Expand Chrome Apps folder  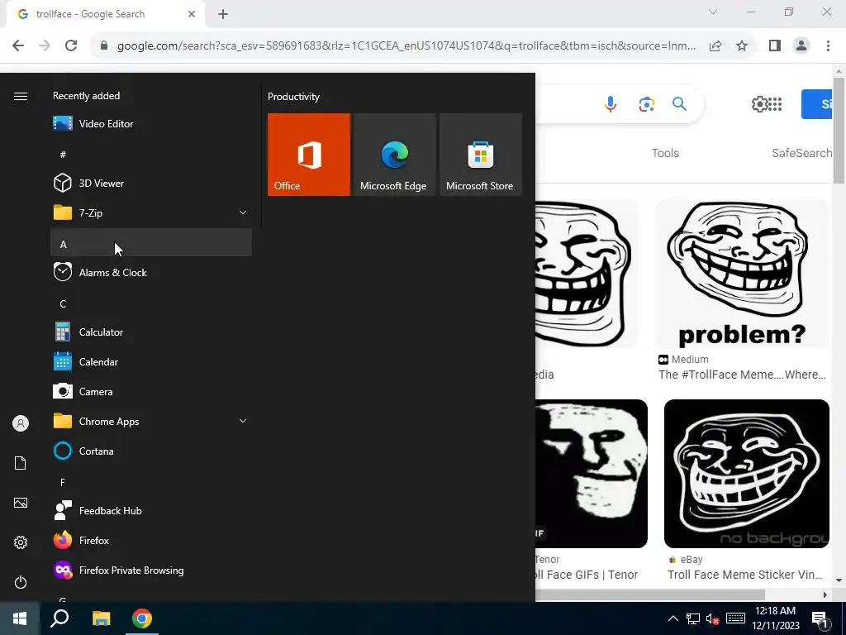click(x=151, y=421)
